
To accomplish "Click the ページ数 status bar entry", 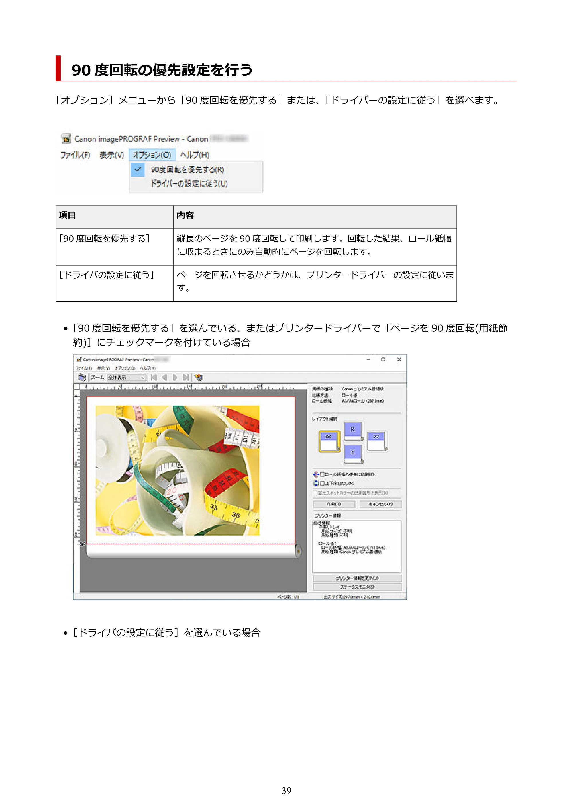I will click(288, 597).
